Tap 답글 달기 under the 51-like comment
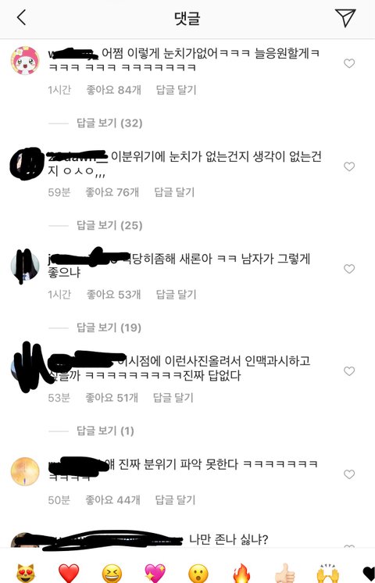 [173, 398]
